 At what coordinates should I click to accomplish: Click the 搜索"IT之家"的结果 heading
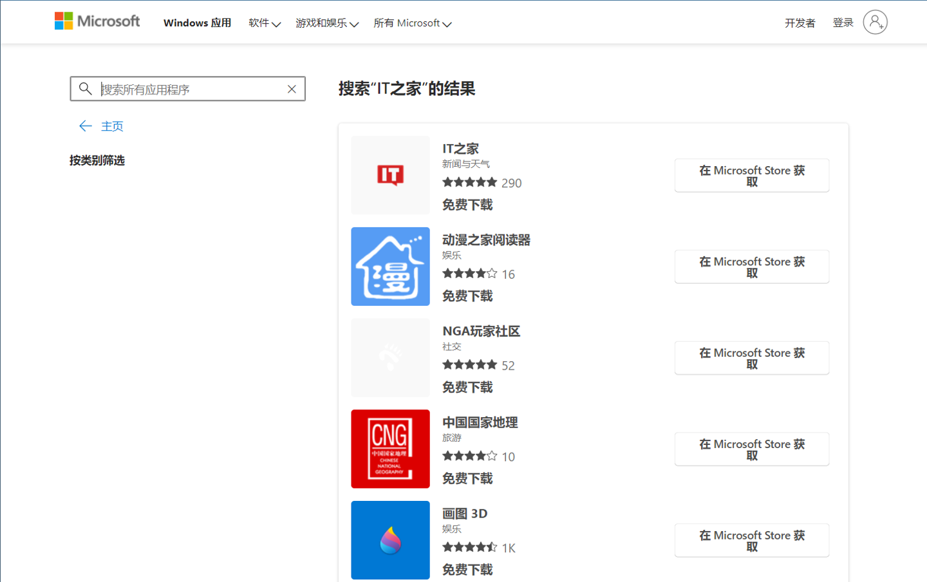click(407, 89)
